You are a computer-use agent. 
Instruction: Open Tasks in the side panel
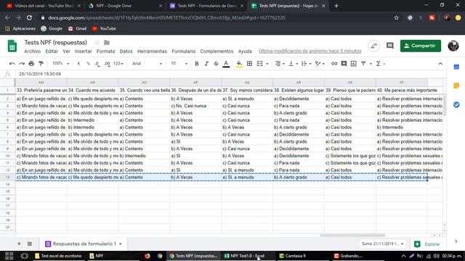(456, 104)
